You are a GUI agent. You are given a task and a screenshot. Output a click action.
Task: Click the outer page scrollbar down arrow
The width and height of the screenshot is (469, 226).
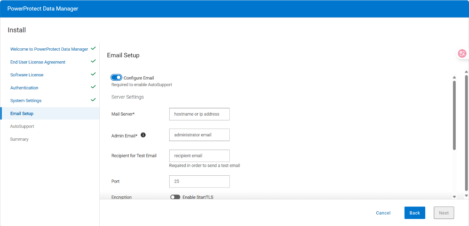click(466, 195)
